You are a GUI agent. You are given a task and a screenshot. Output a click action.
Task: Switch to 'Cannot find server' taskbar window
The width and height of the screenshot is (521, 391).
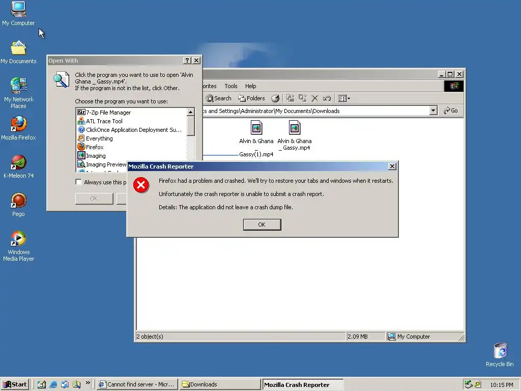click(x=137, y=384)
